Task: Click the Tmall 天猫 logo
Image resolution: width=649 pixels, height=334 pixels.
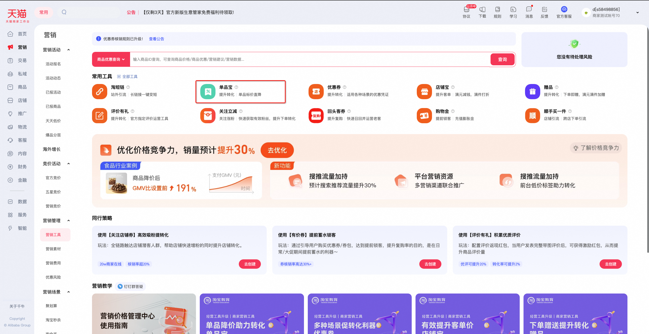Action: pyautogui.click(x=17, y=16)
